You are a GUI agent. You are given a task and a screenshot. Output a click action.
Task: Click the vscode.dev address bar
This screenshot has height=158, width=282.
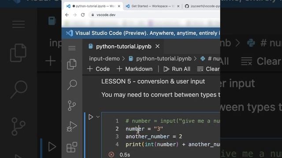(155, 15)
